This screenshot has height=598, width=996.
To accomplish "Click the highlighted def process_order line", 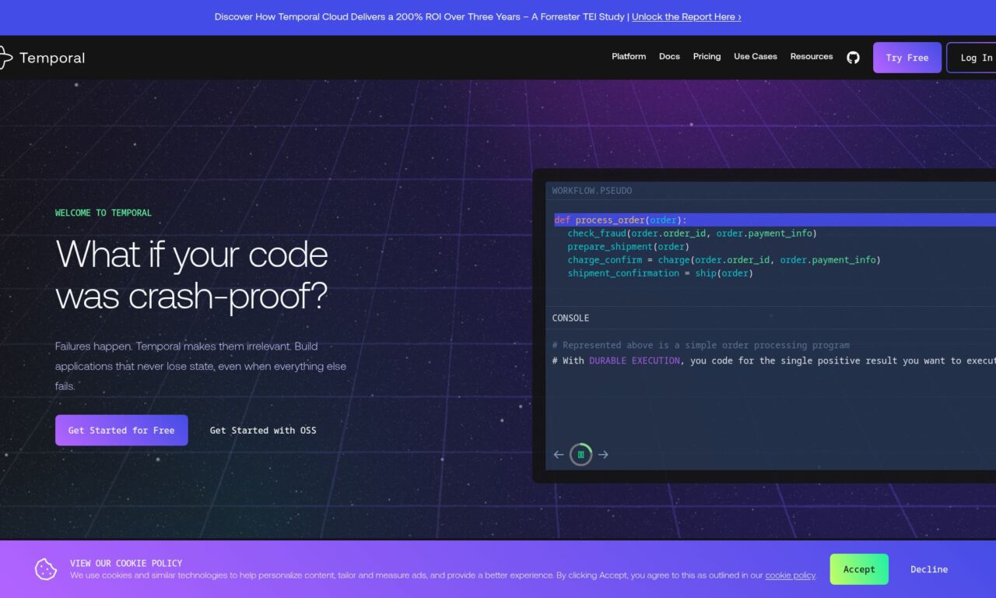I will [x=775, y=220].
